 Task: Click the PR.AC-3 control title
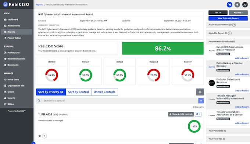click(45, 114)
